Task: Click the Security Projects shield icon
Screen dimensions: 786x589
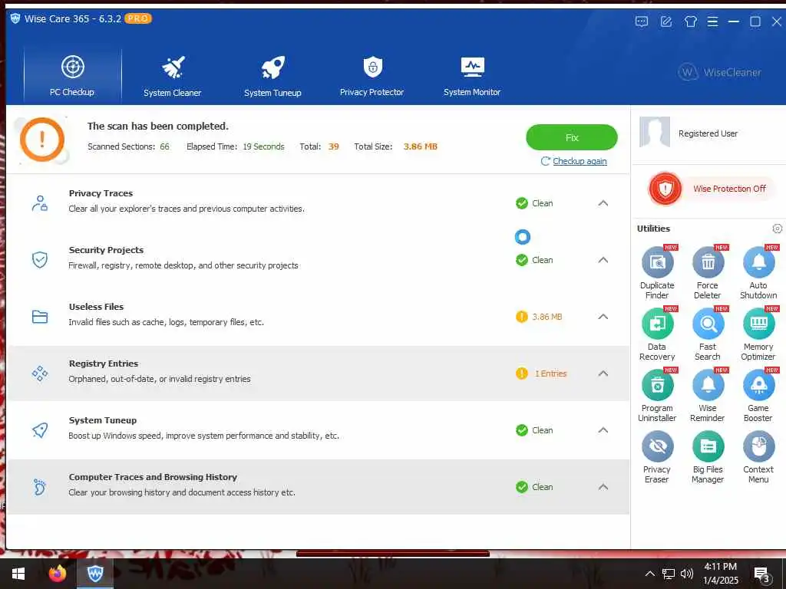Action: tap(40, 259)
